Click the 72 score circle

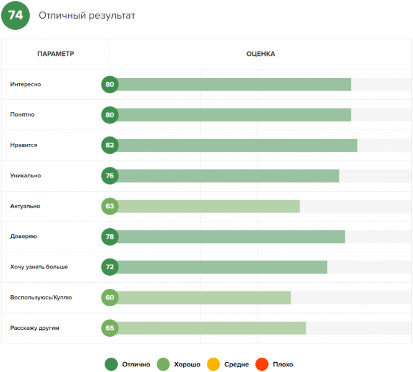[110, 267]
